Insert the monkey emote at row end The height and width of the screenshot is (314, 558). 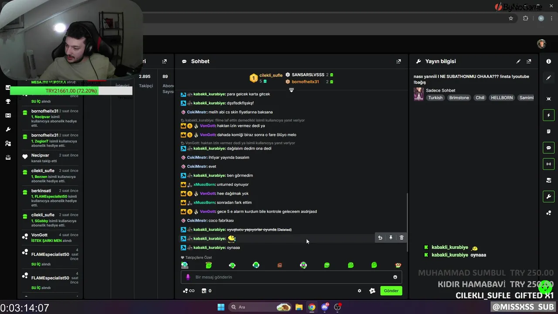click(x=398, y=265)
